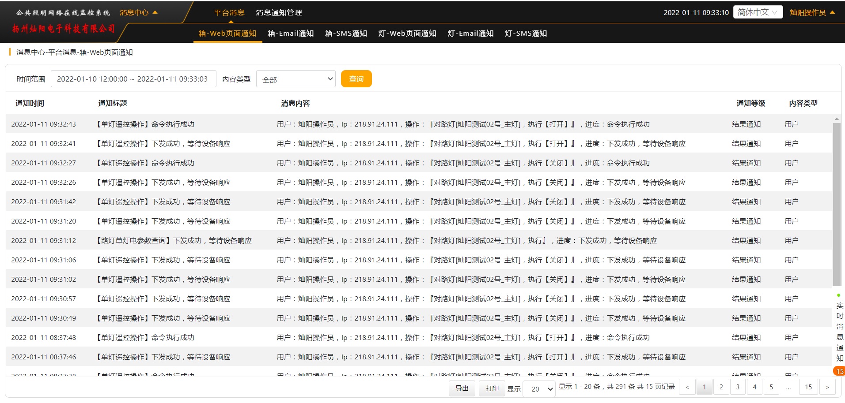Expand the 灿阳操作员 user menu
Image resolution: width=845 pixels, height=403 pixels.
[x=812, y=13]
